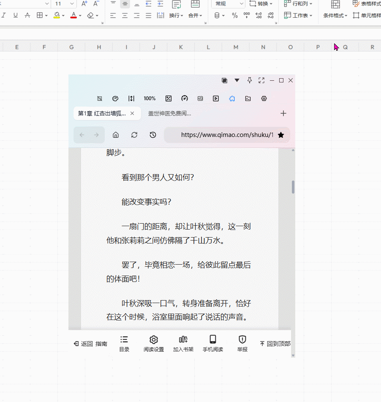
Task: Open the font size dropdown showing 11
Action: pos(71,4)
